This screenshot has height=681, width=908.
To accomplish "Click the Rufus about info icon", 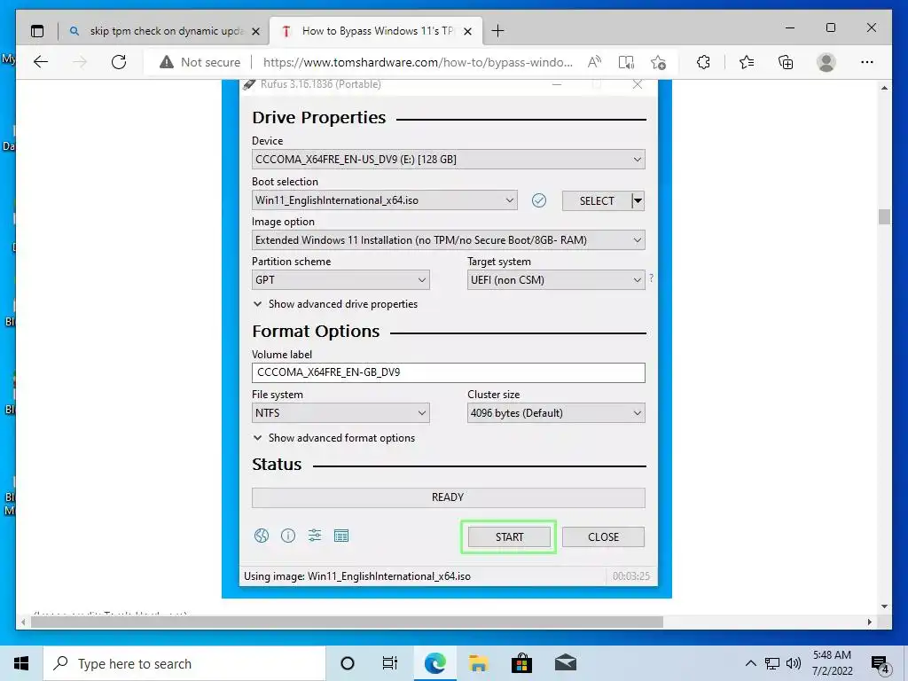I will [x=288, y=536].
